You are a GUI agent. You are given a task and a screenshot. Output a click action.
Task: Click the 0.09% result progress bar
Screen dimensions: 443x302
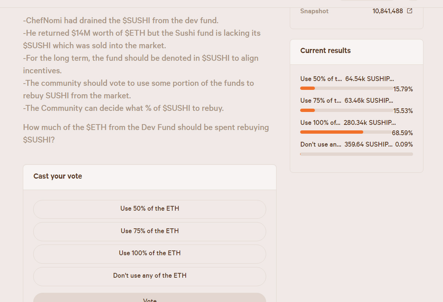click(357, 154)
